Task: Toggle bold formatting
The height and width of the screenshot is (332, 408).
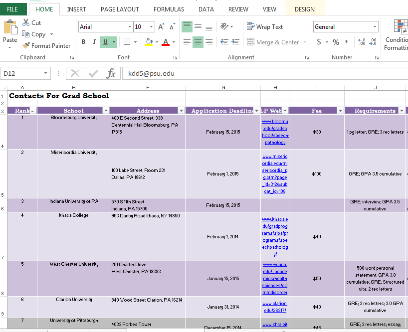Action: (x=83, y=41)
